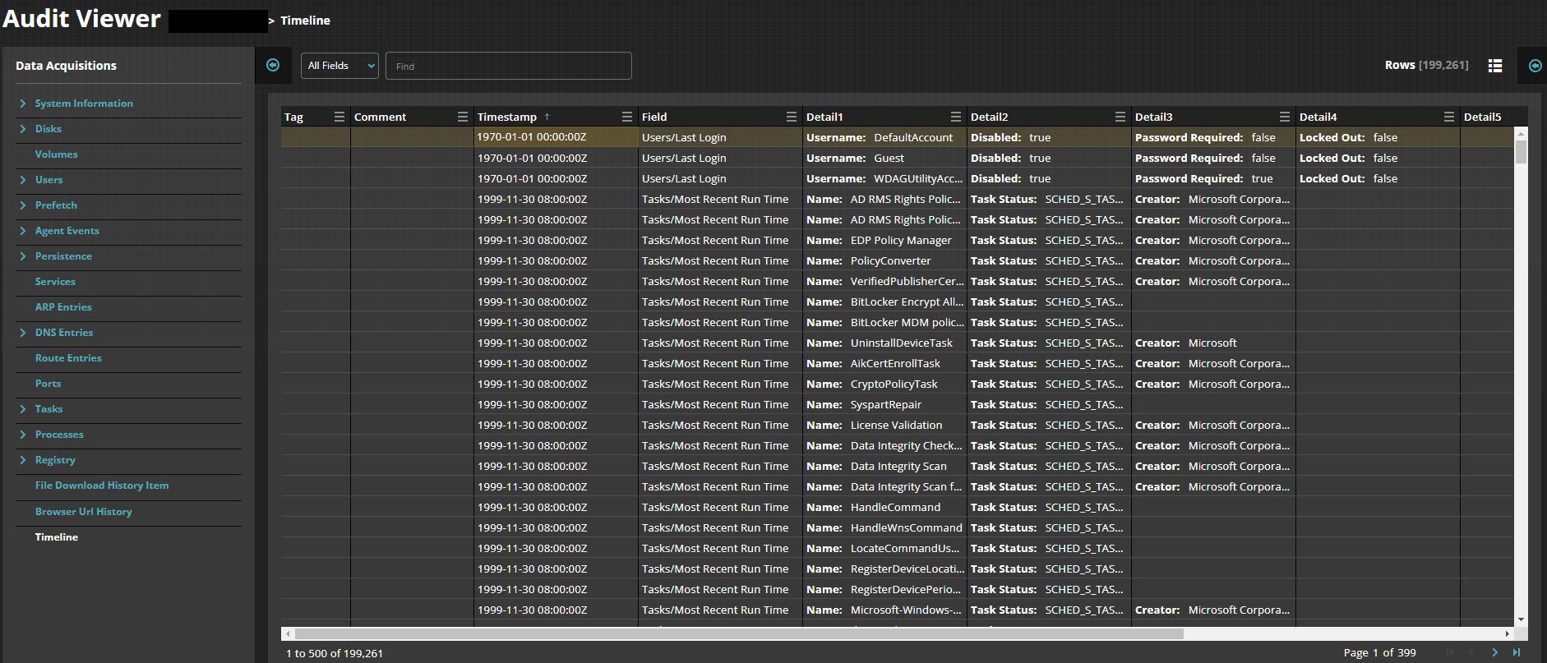Image resolution: width=1547 pixels, height=663 pixels.
Task: Go to the next page arrow
Action: click(1494, 652)
